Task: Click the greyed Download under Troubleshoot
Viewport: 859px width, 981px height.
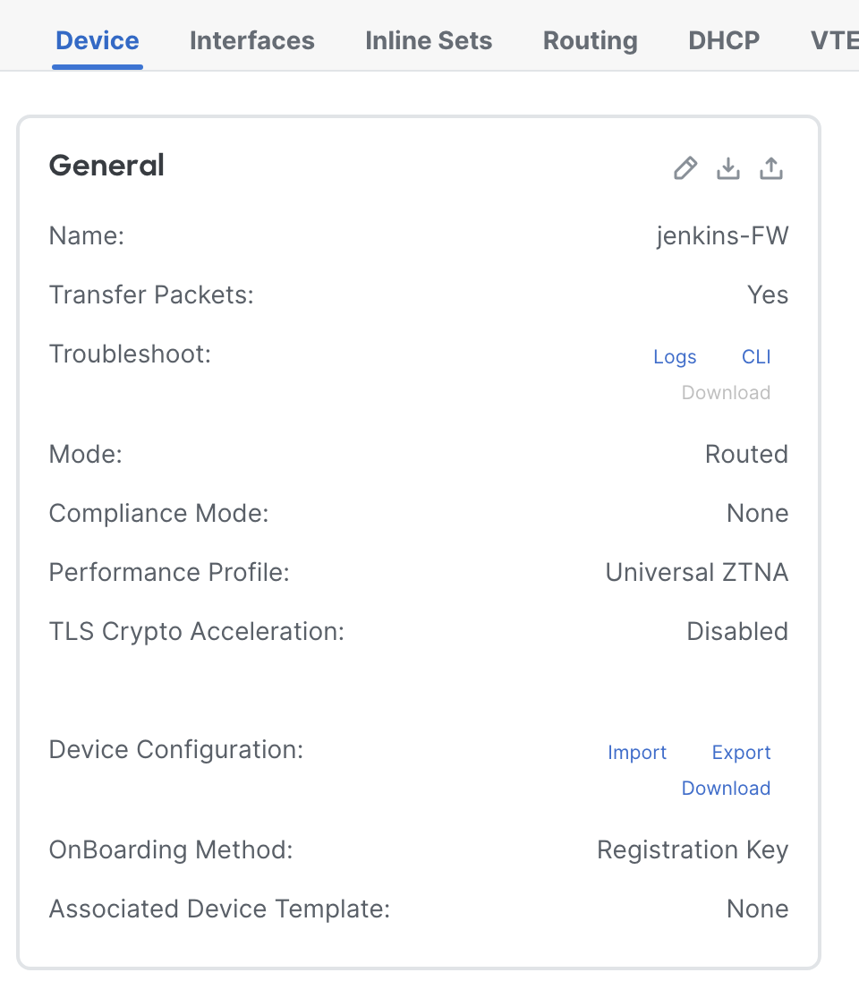Action: (x=726, y=392)
